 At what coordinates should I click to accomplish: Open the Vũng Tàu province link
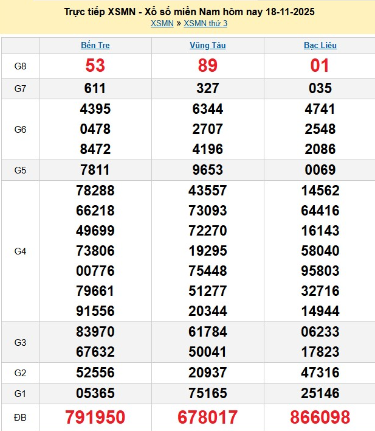(208, 45)
